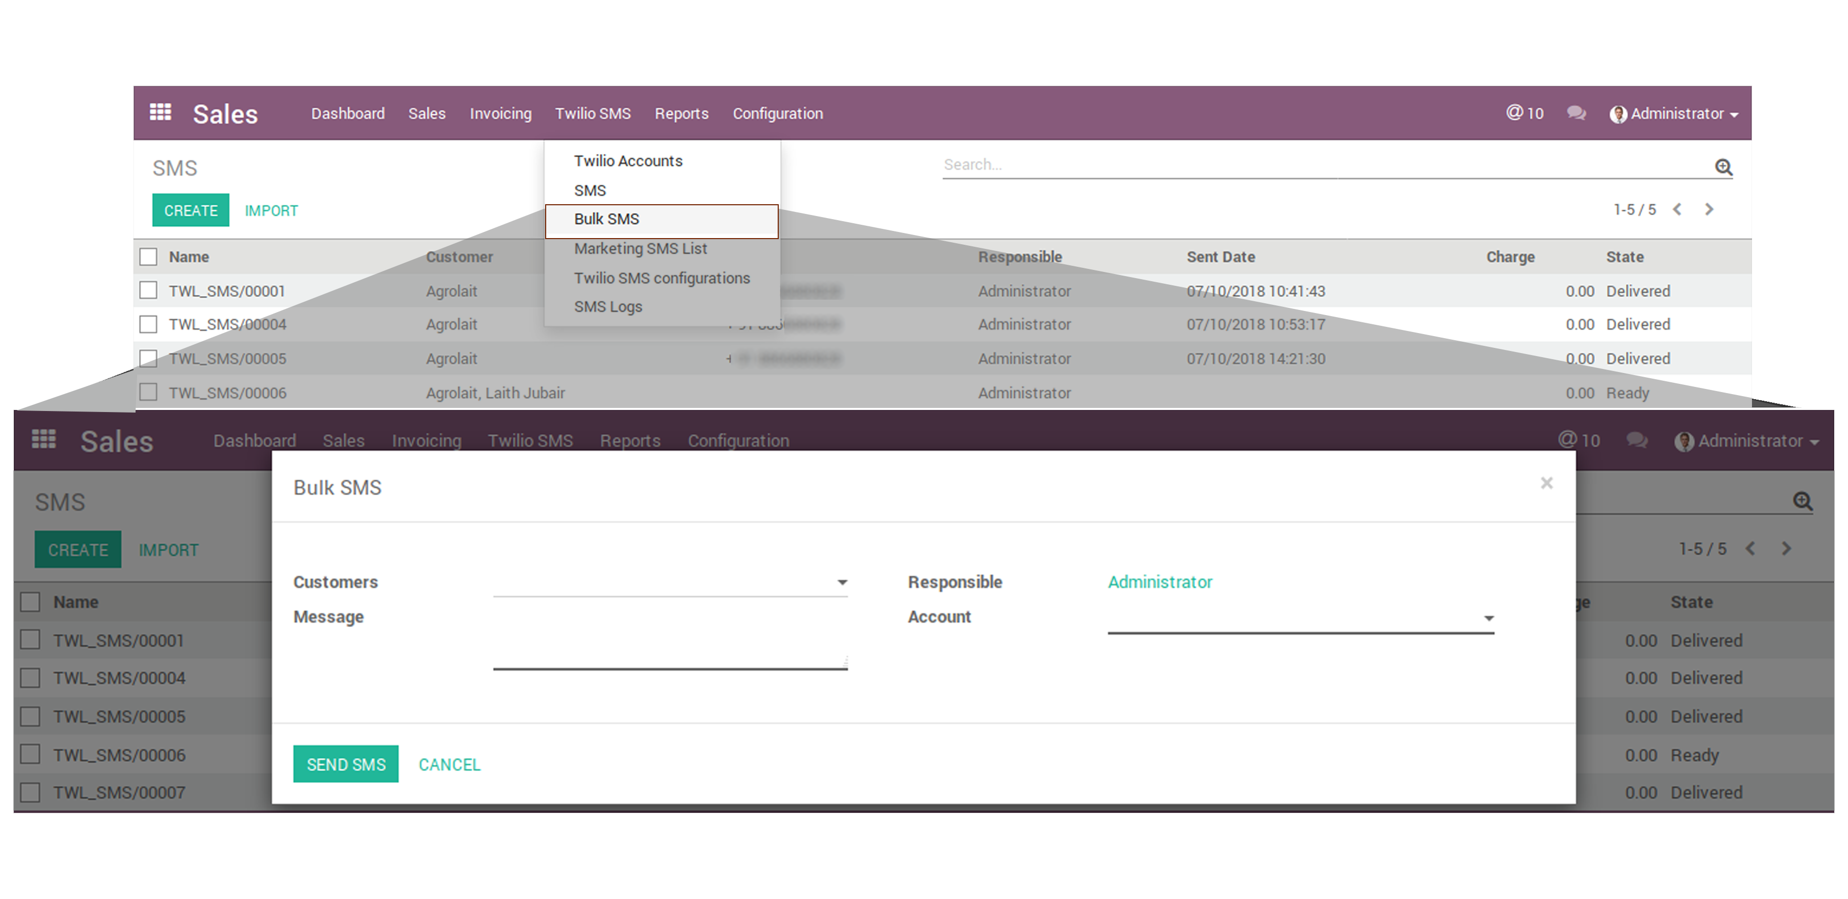Click CANCEL in the Bulk SMS dialog

point(449,764)
